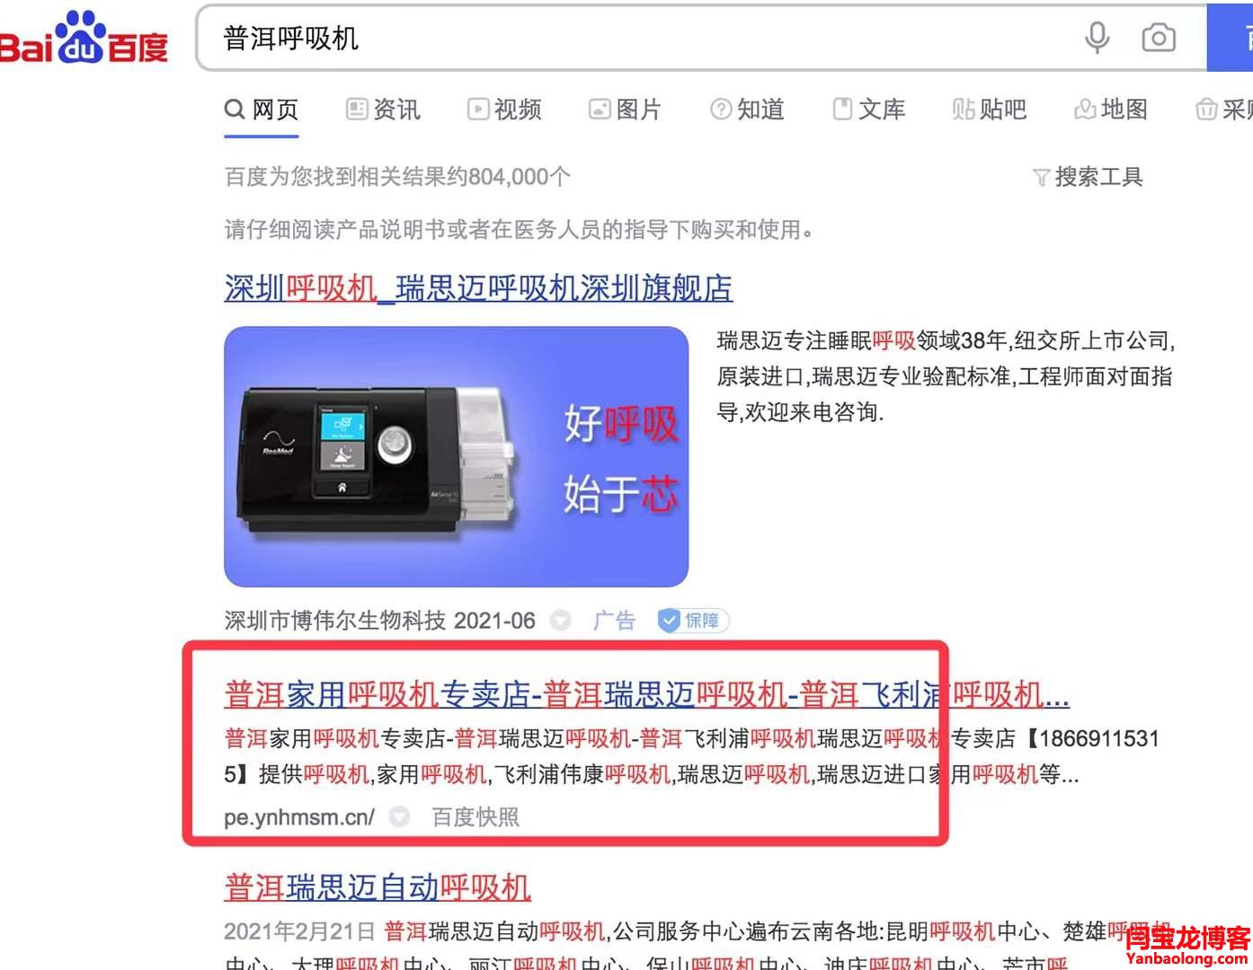
Task: Open the 深圳呼吸机_瑞思迈 ad link
Action: [478, 288]
